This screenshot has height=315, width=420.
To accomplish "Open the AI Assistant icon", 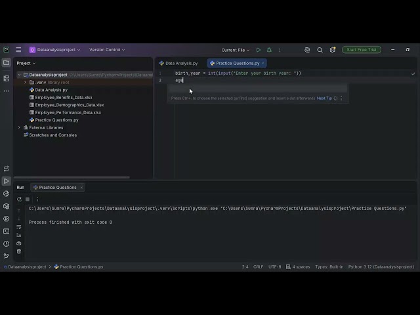I will [x=307, y=50].
